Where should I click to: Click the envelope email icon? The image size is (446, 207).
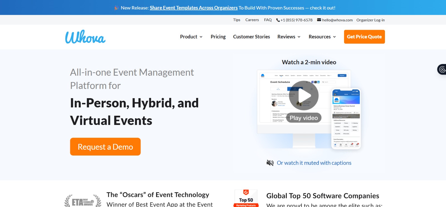[319, 20]
